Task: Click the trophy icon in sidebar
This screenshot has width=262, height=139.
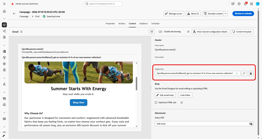Action: 4,58
